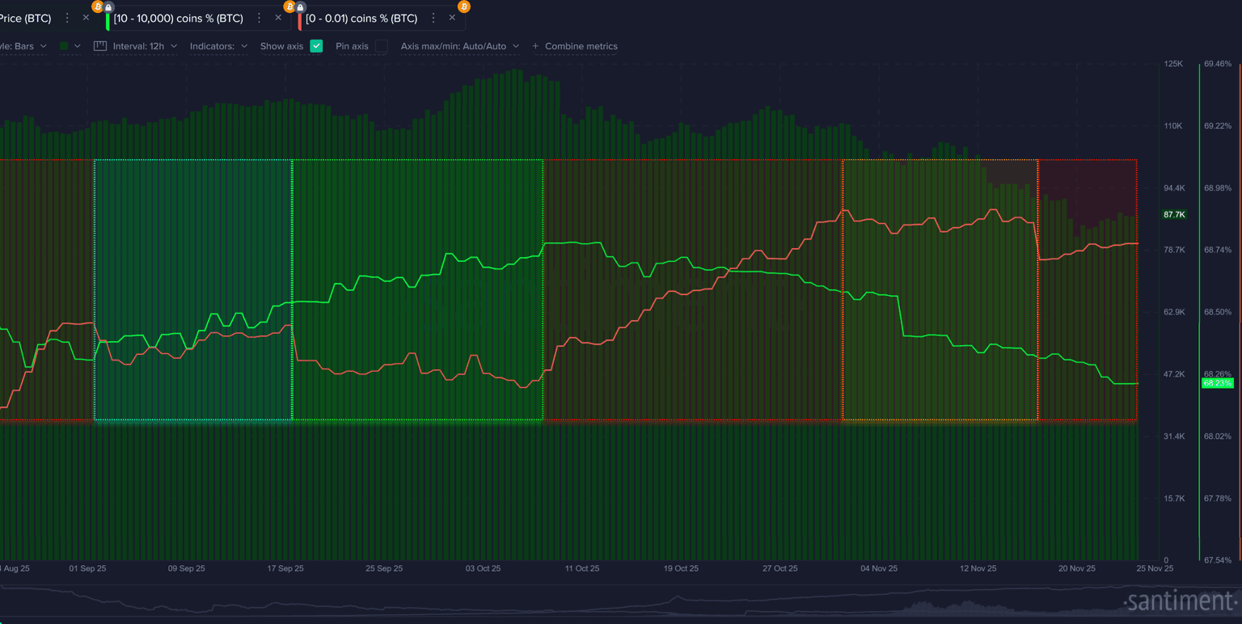Open Axis max/min Auto/Auto dropdown
Viewport: 1242px width, 624px height.
click(x=459, y=46)
